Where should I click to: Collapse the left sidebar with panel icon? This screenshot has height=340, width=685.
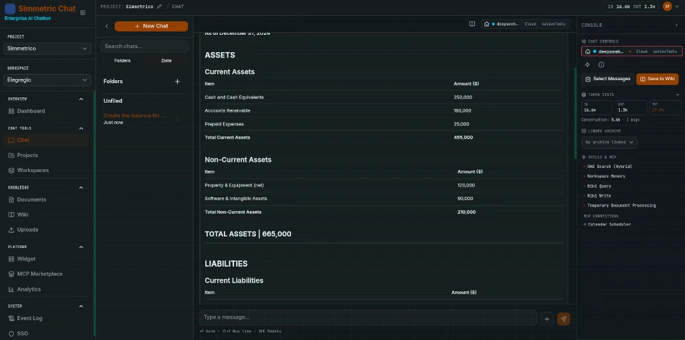pyautogui.click(x=83, y=13)
